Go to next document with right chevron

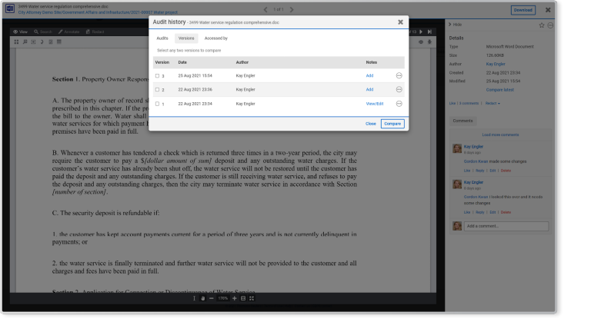pos(292,9)
